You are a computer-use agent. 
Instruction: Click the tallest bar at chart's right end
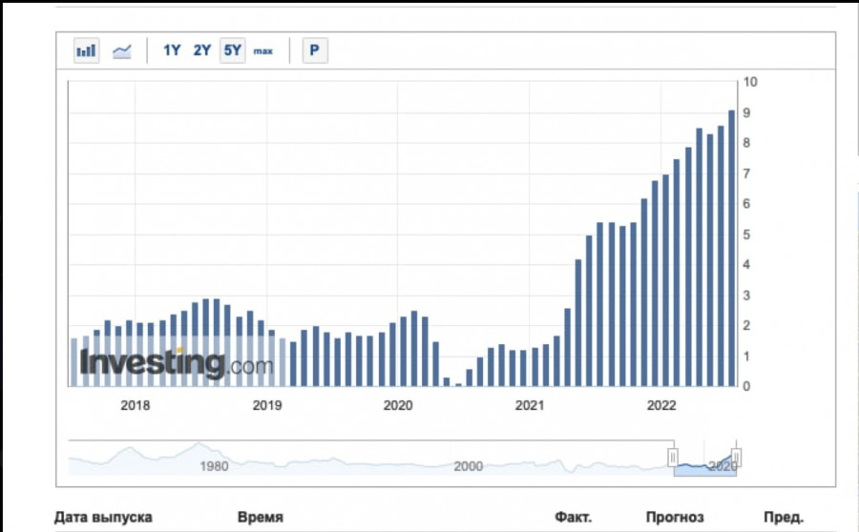732,248
